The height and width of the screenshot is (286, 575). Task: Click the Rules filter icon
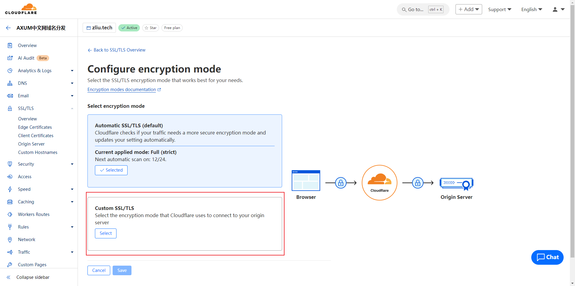pyautogui.click(x=10, y=227)
